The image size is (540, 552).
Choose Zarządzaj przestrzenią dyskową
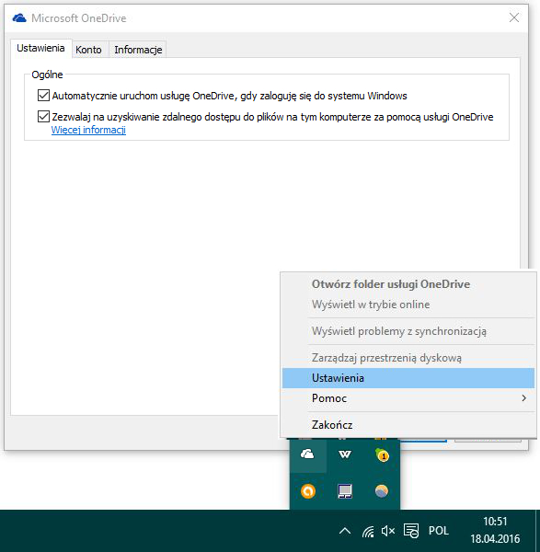click(x=408, y=358)
